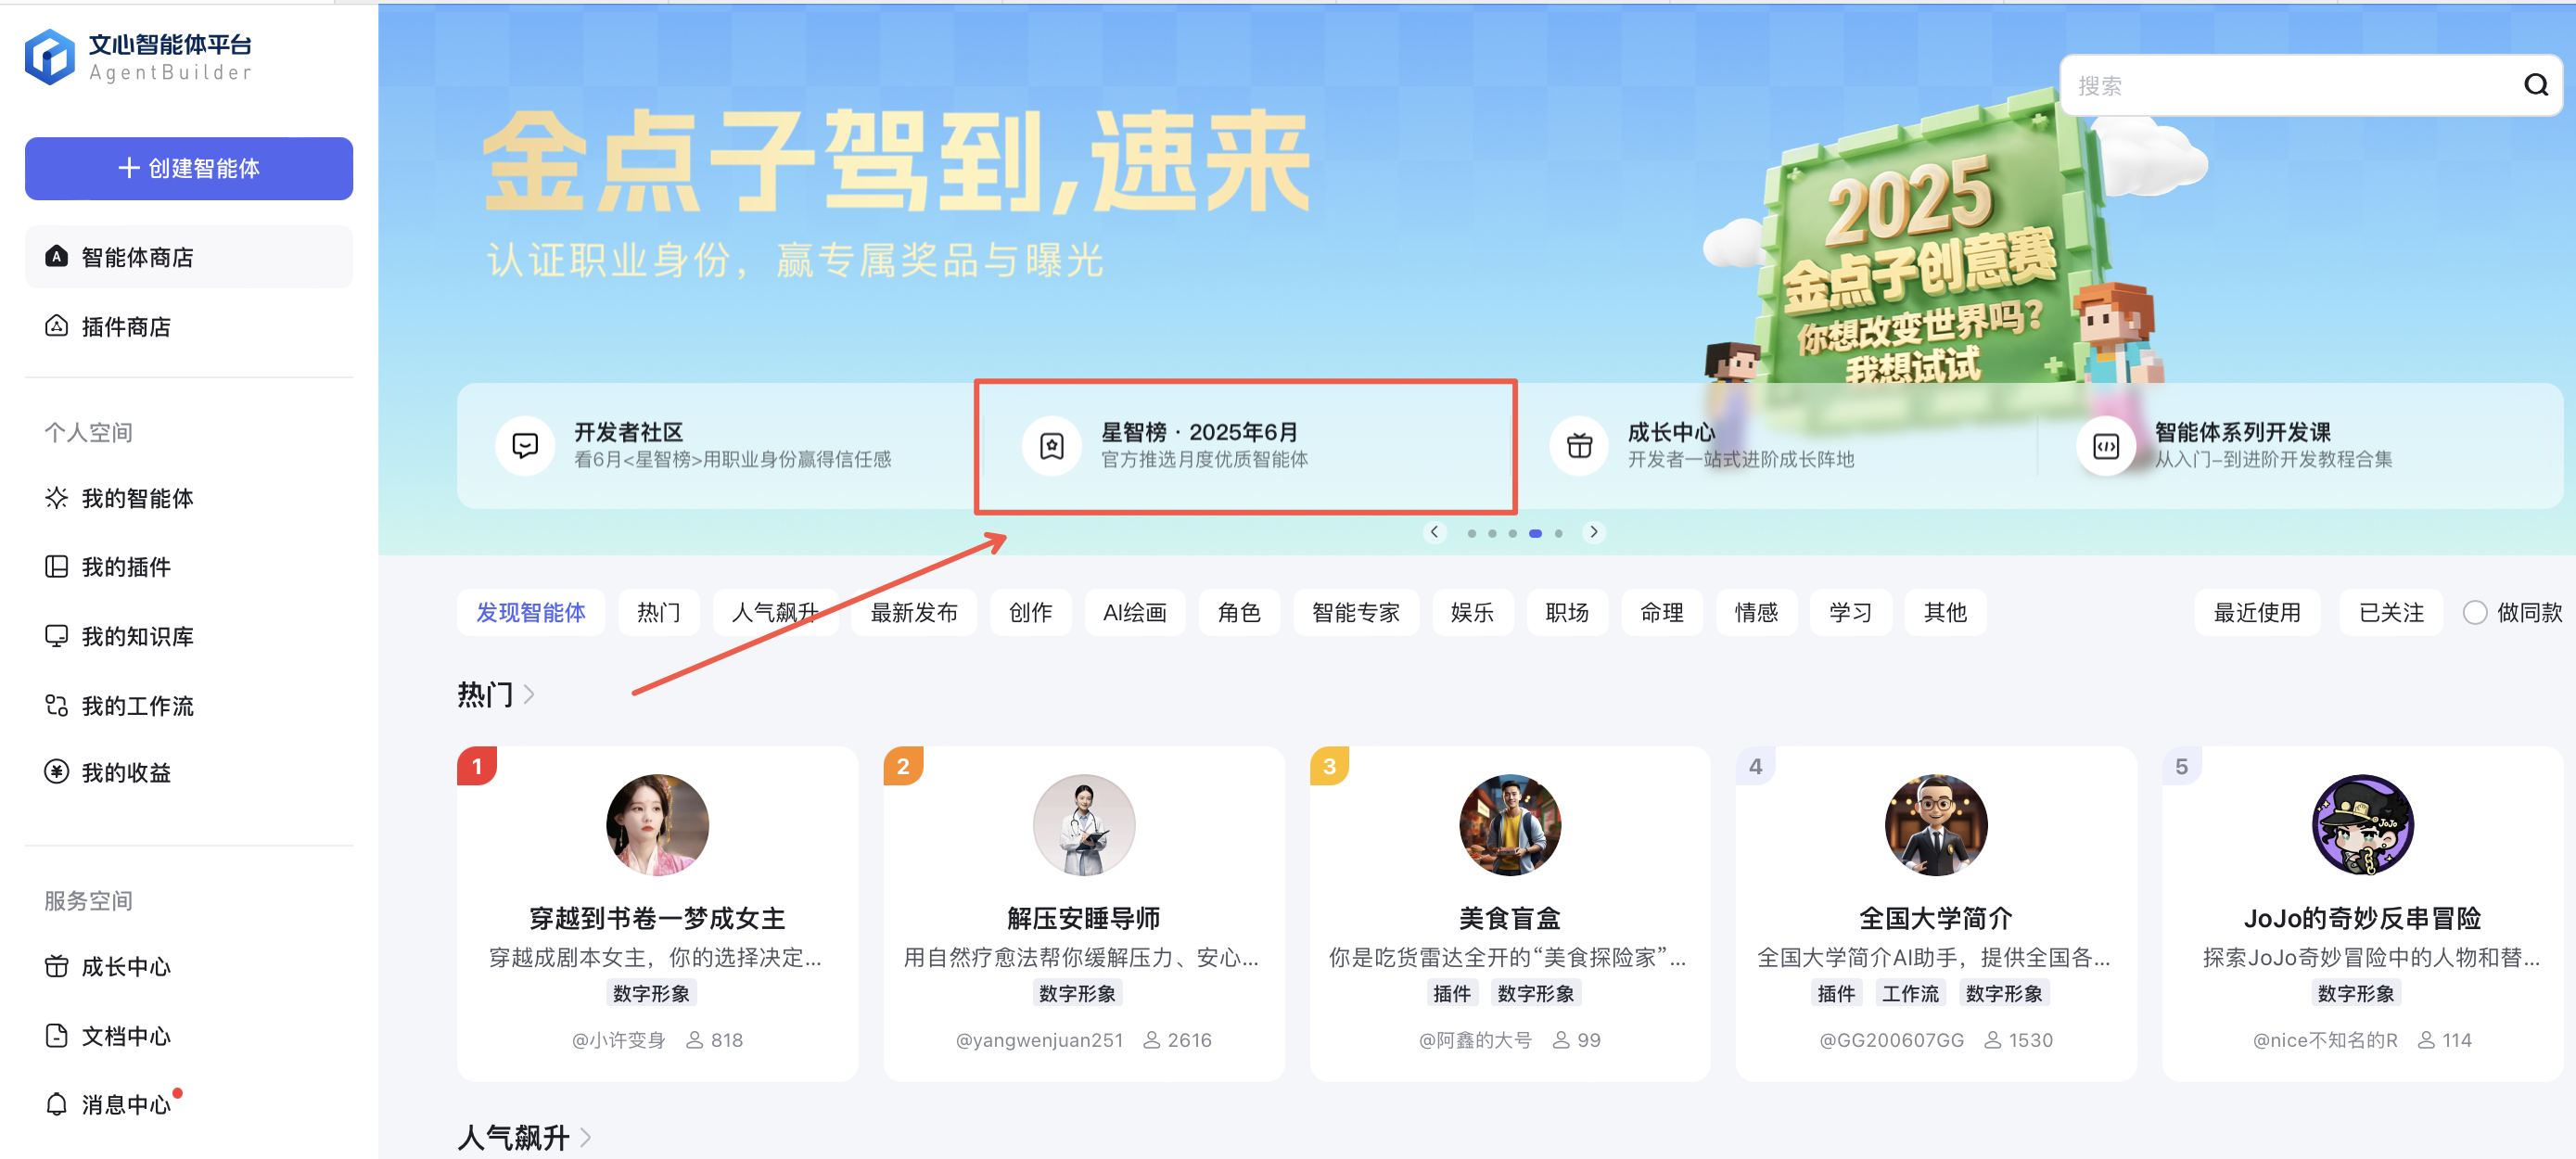Open the 成长中心 gift icon in banner

[1579, 445]
